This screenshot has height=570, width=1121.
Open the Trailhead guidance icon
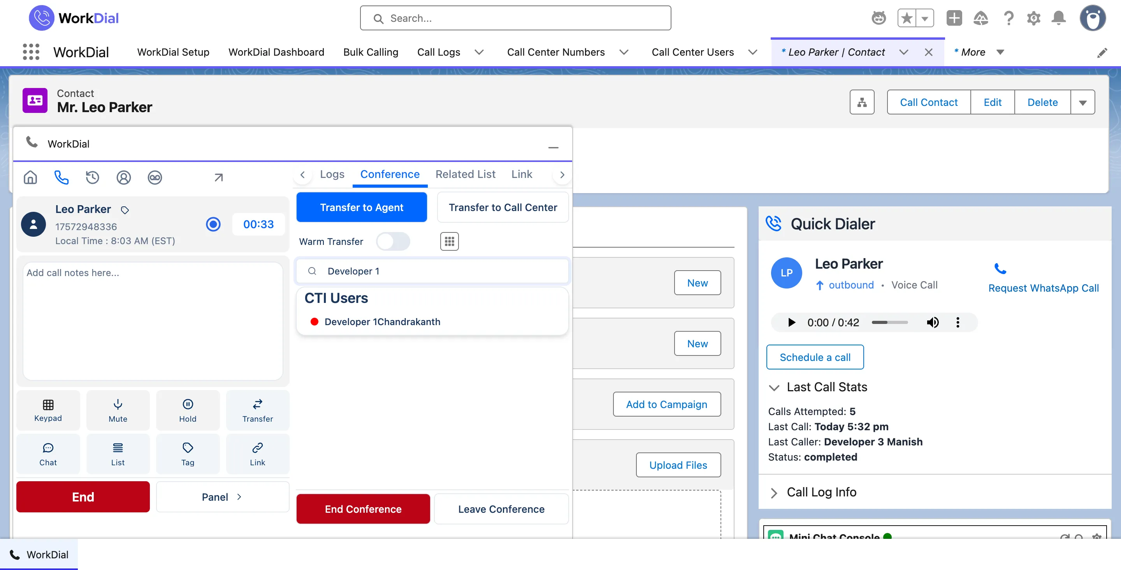[x=980, y=18]
